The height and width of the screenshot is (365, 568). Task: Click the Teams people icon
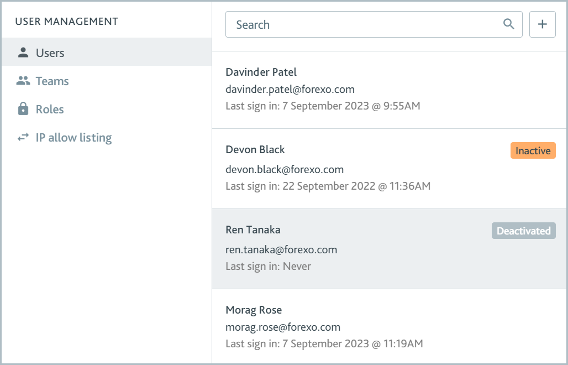pyautogui.click(x=23, y=81)
